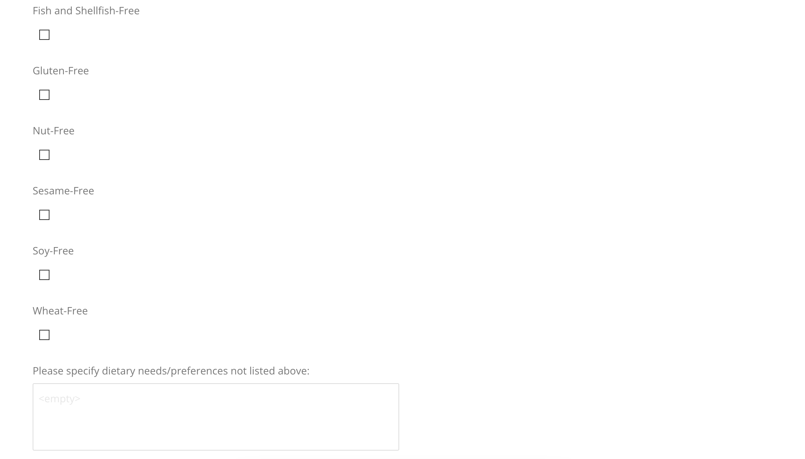805x459 pixels.
Task: Toggle the Soy-Free checkbox
Action: click(44, 275)
